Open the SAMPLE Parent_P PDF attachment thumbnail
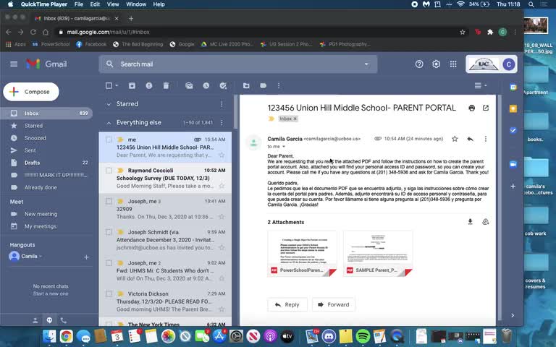Viewport: 556px width, 347px height. click(x=378, y=254)
